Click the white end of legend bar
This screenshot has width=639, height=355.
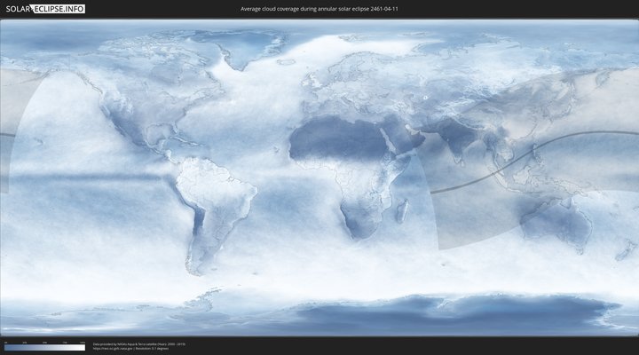pos(82,348)
